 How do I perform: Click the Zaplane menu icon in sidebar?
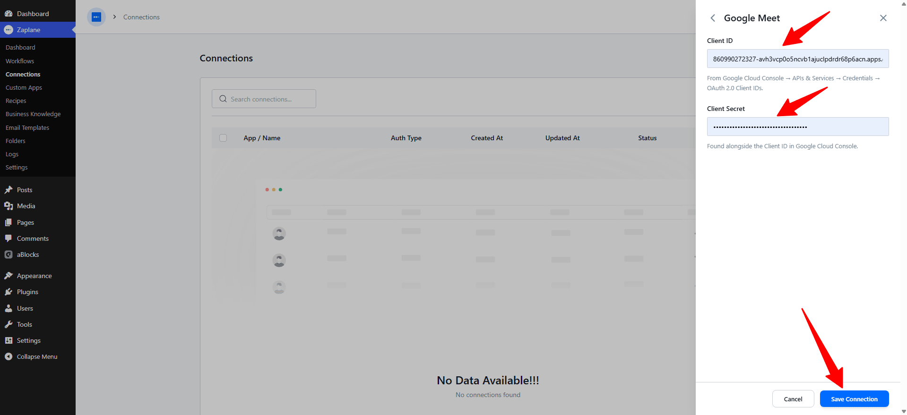(9, 30)
